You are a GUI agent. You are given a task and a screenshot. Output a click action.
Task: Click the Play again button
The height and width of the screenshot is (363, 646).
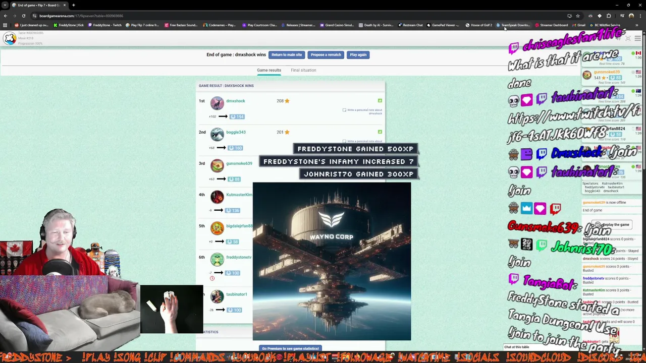358,54
